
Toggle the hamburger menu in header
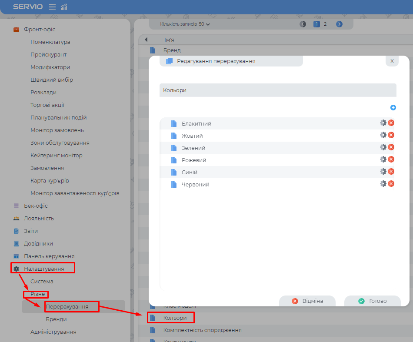click(x=52, y=7)
